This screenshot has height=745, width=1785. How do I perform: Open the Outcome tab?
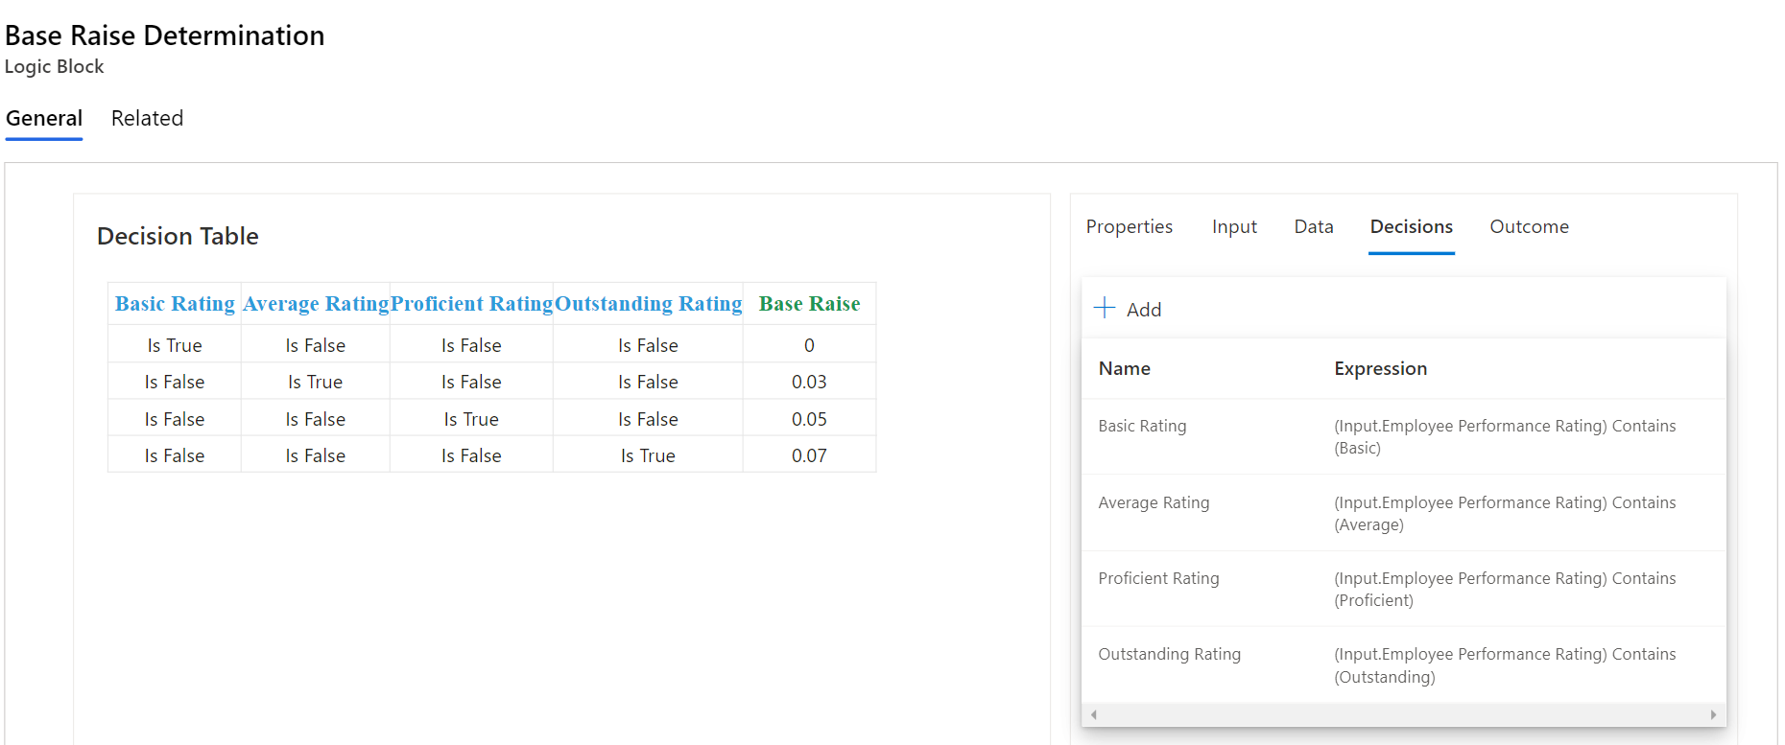point(1529,226)
